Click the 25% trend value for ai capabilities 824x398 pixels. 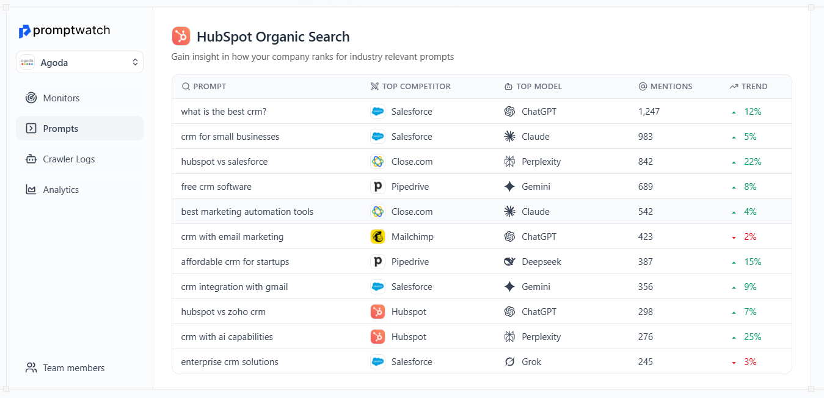click(753, 337)
